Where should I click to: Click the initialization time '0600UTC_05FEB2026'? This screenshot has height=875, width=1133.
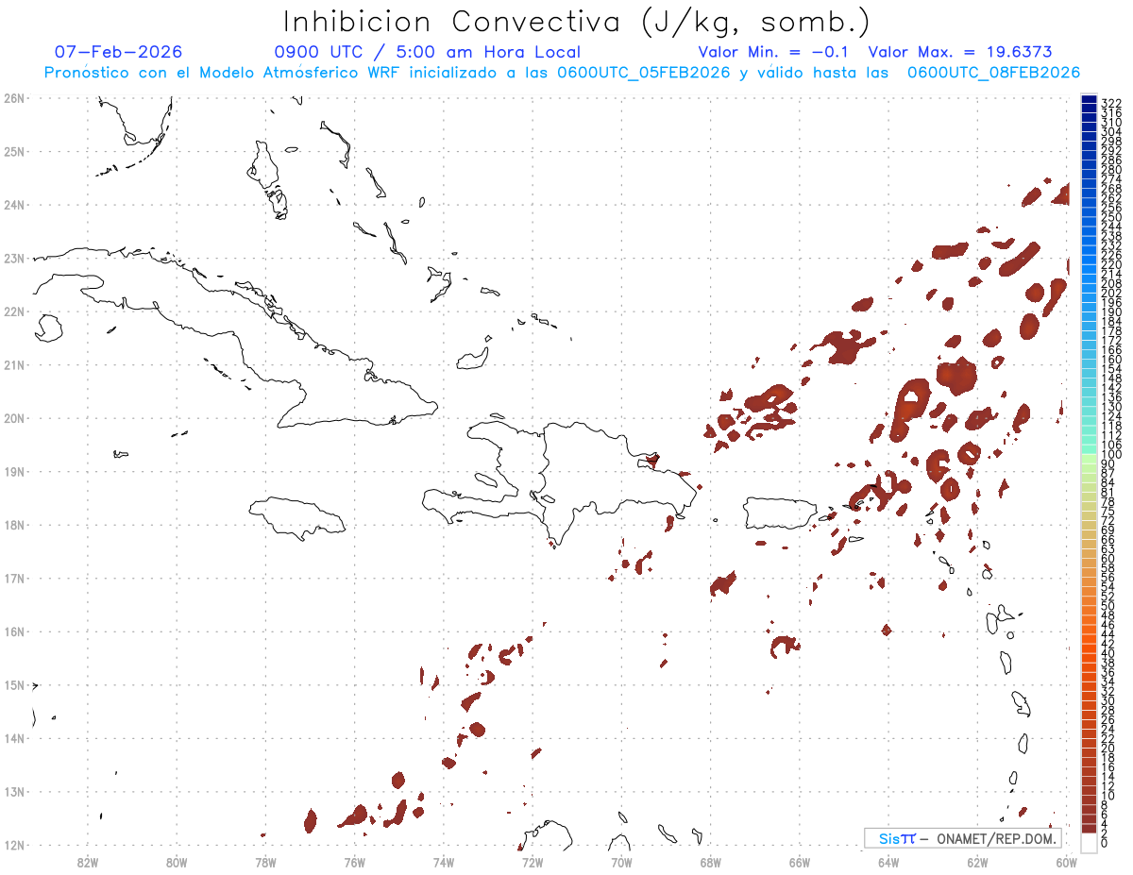tap(644, 73)
